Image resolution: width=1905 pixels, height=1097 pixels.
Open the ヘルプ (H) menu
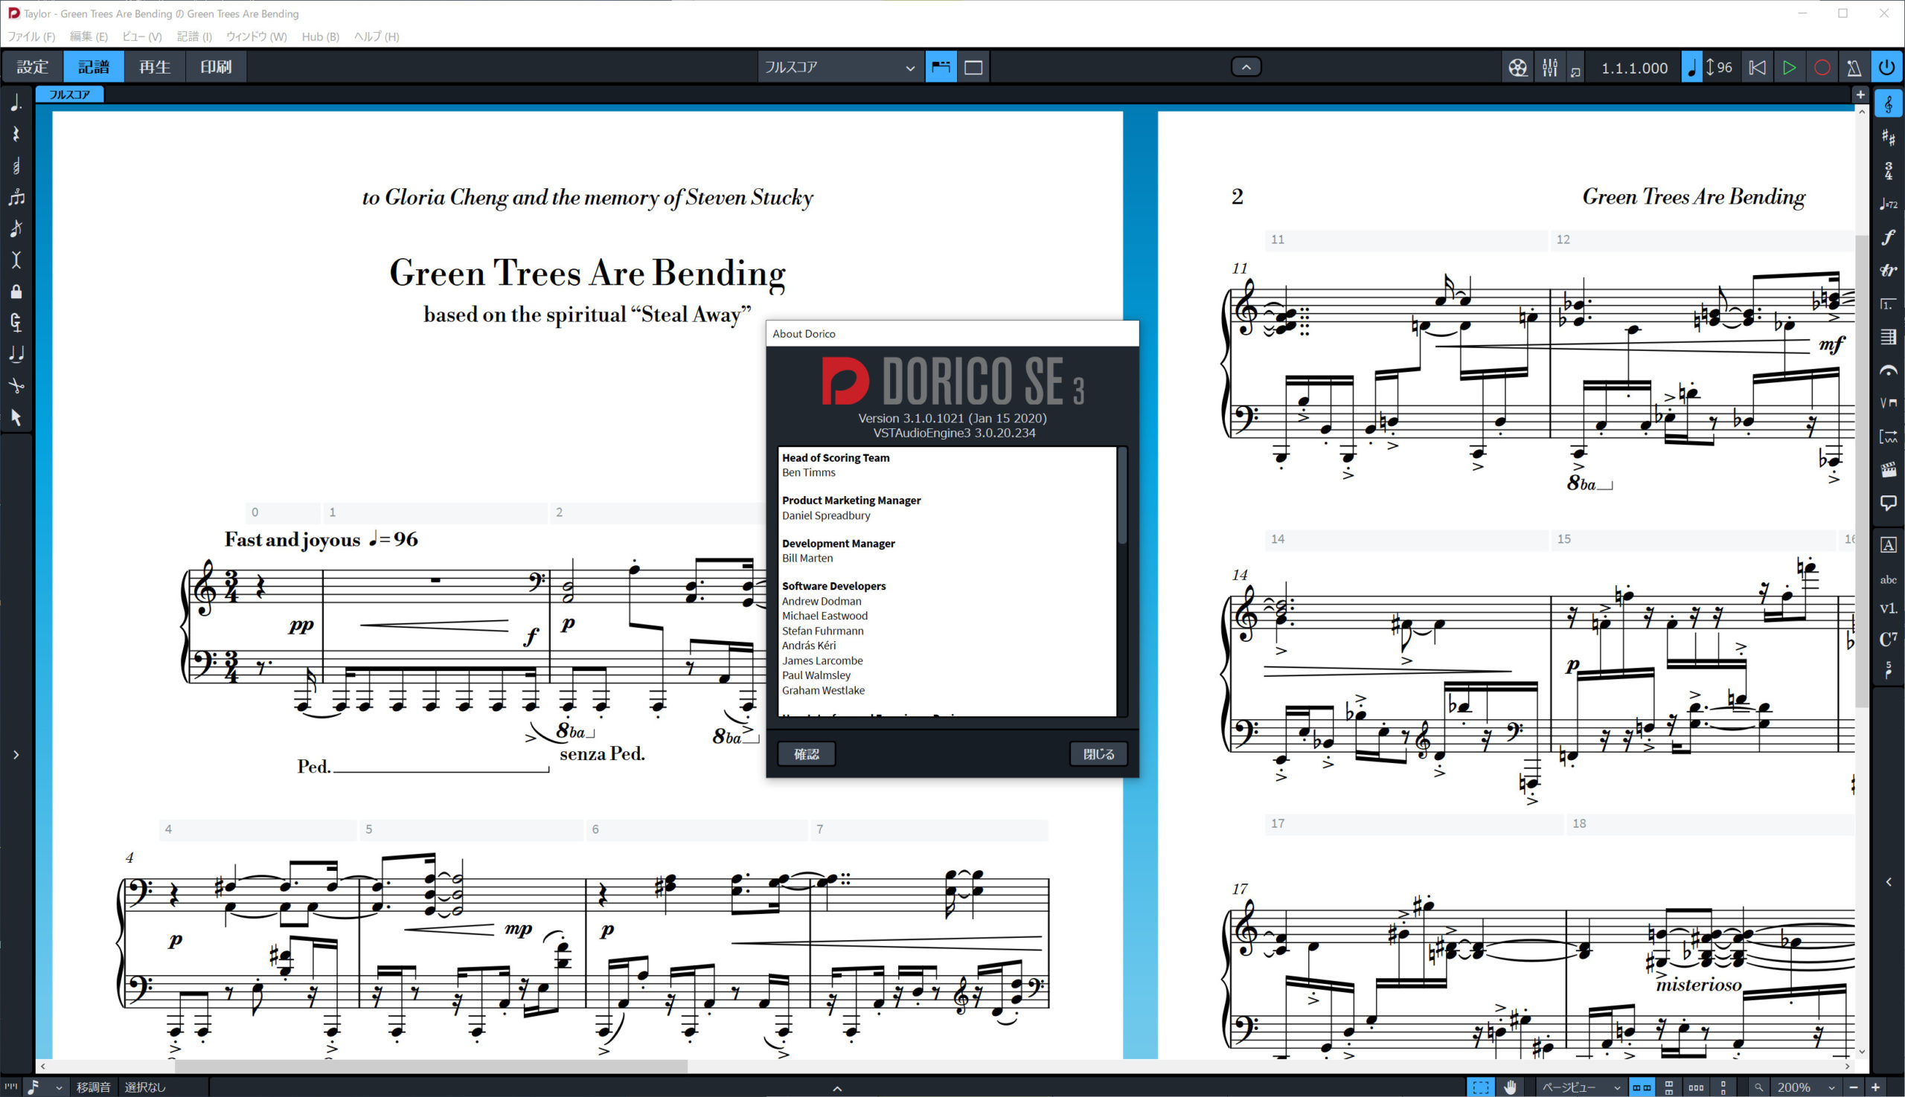(377, 36)
